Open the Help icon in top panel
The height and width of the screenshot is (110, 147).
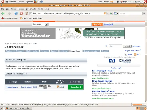pyautogui.click(x=41, y=2)
